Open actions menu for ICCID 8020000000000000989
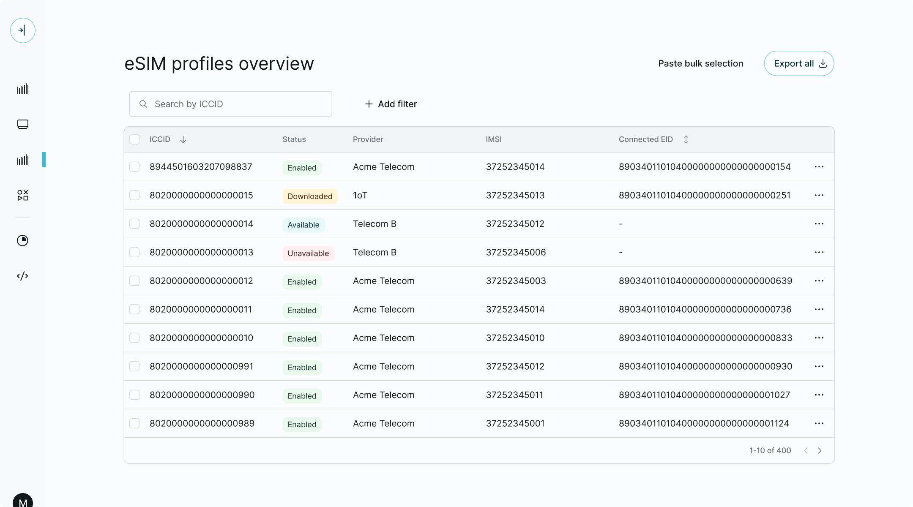Viewport: 913px width, 507px height. 819,423
